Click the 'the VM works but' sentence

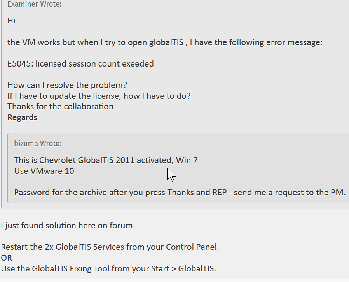(x=165, y=42)
